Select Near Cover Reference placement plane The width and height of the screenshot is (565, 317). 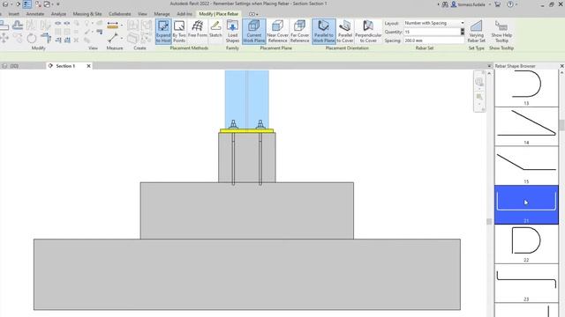point(277,32)
